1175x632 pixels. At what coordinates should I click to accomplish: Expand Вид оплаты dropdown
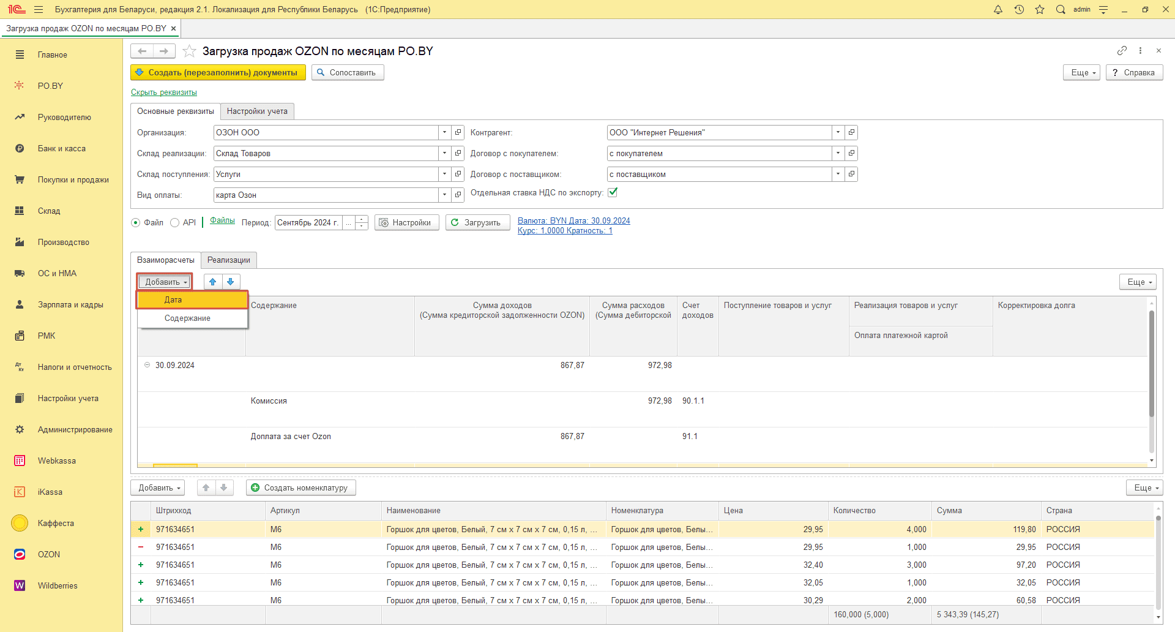pyautogui.click(x=445, y=195)
